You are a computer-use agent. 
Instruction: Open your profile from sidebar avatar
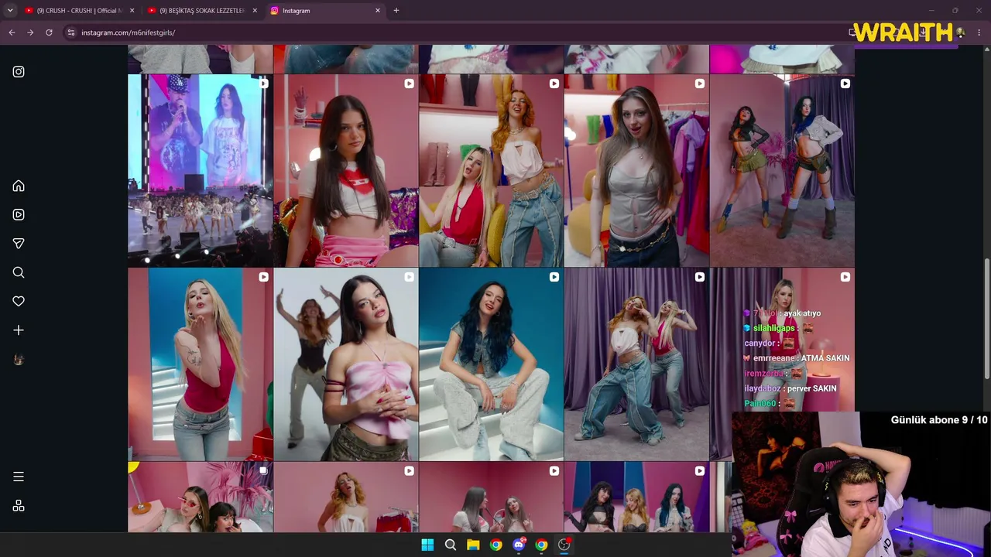coord(19,360)
